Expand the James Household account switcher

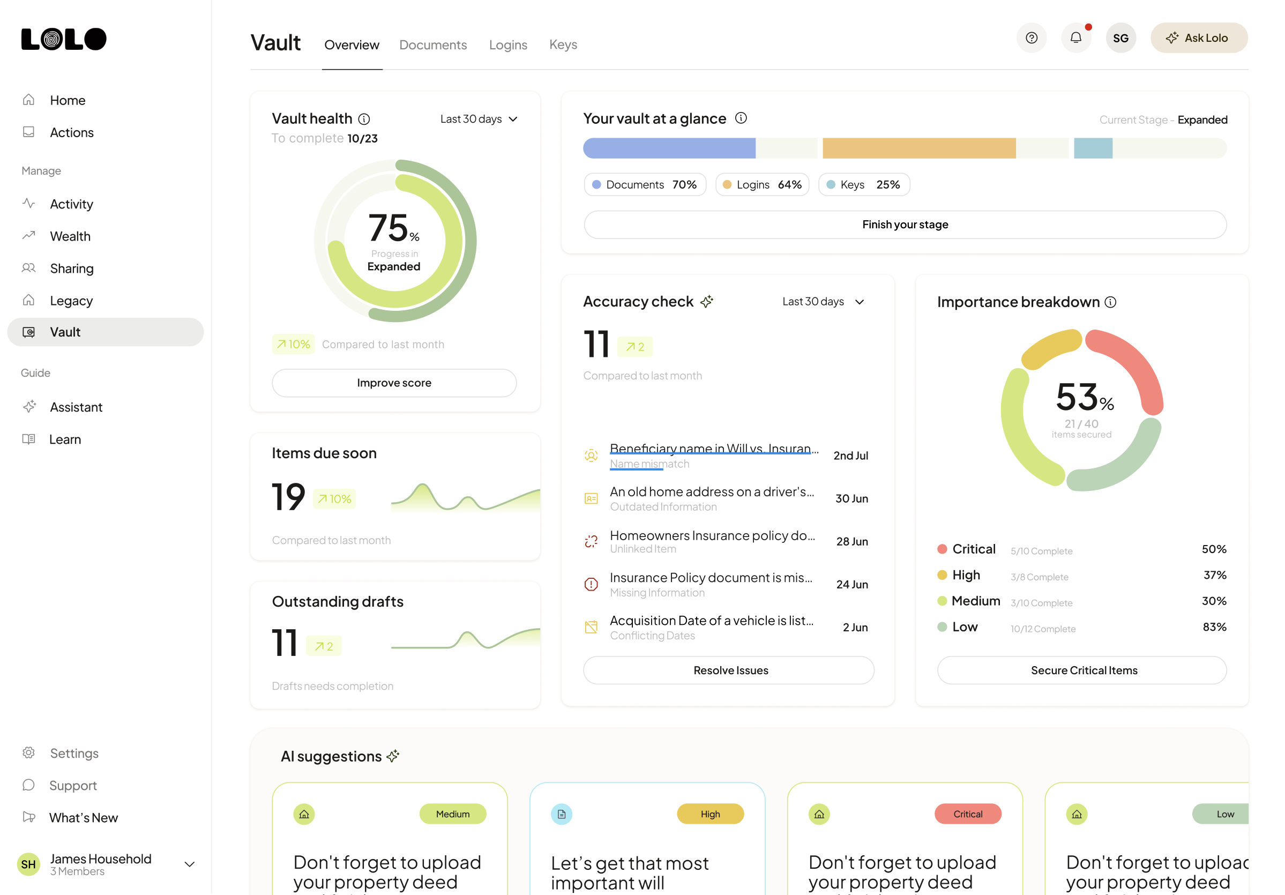click(189, 864)
